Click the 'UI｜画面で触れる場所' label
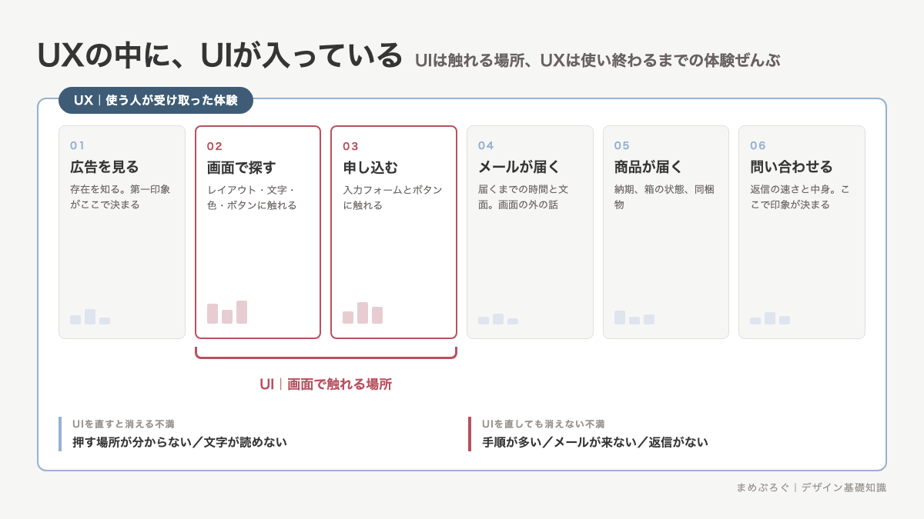Screen dimensions: 924x519 click(326, 384)
